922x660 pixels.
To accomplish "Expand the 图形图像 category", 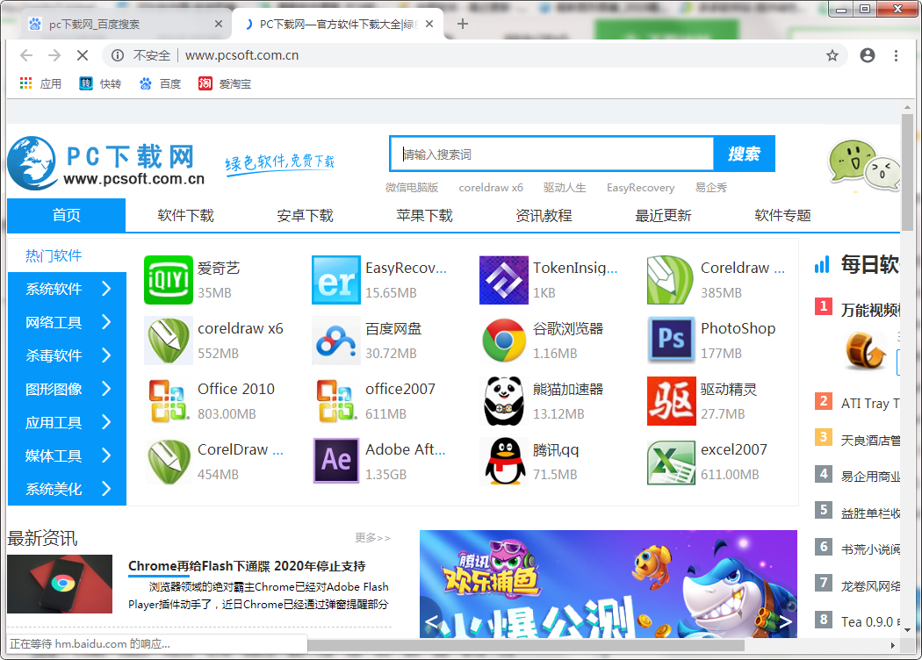I will click(67, 389).
